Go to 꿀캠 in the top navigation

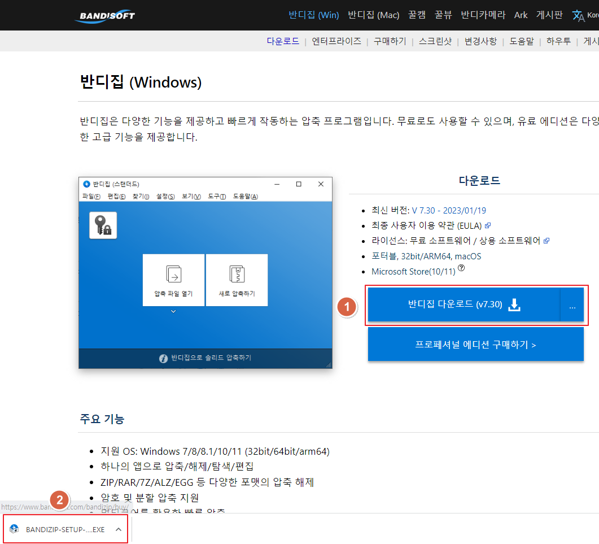pos(417,15)
